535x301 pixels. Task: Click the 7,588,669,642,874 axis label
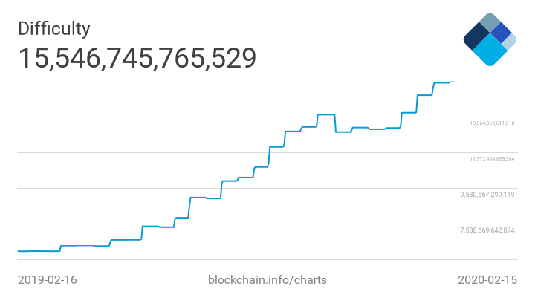point(487,230)
